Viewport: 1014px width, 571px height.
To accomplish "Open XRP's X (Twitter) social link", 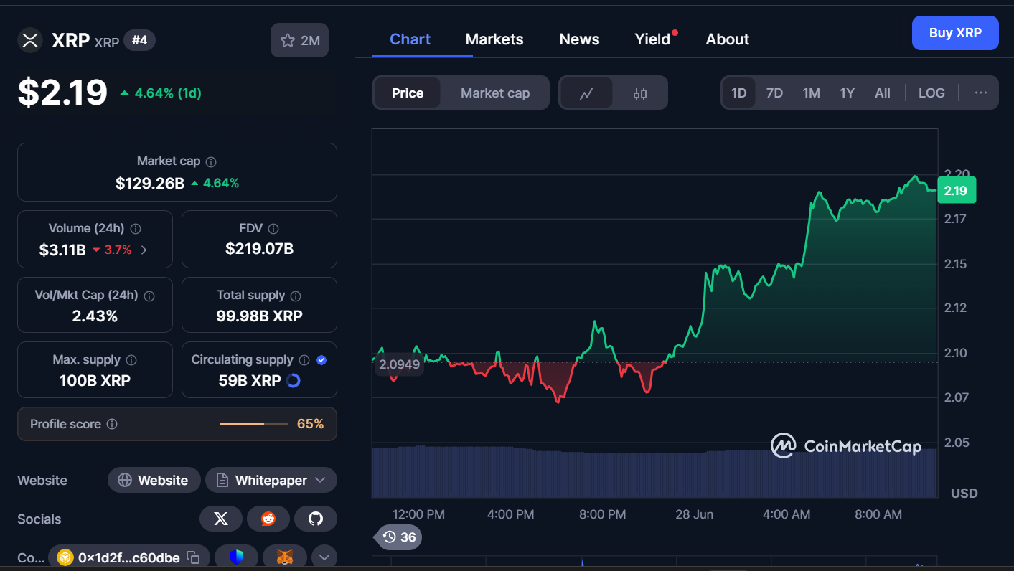I will point(221,519).
